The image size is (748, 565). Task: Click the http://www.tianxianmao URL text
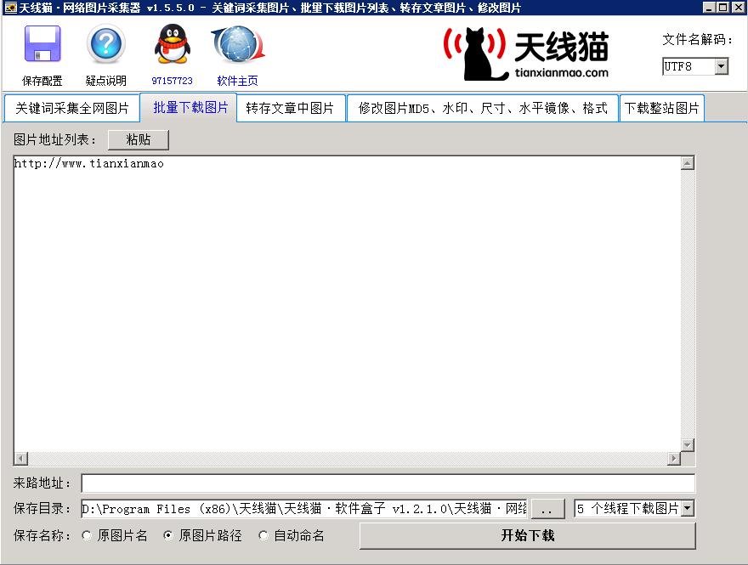pyautogui.click(x=88, y=163)
